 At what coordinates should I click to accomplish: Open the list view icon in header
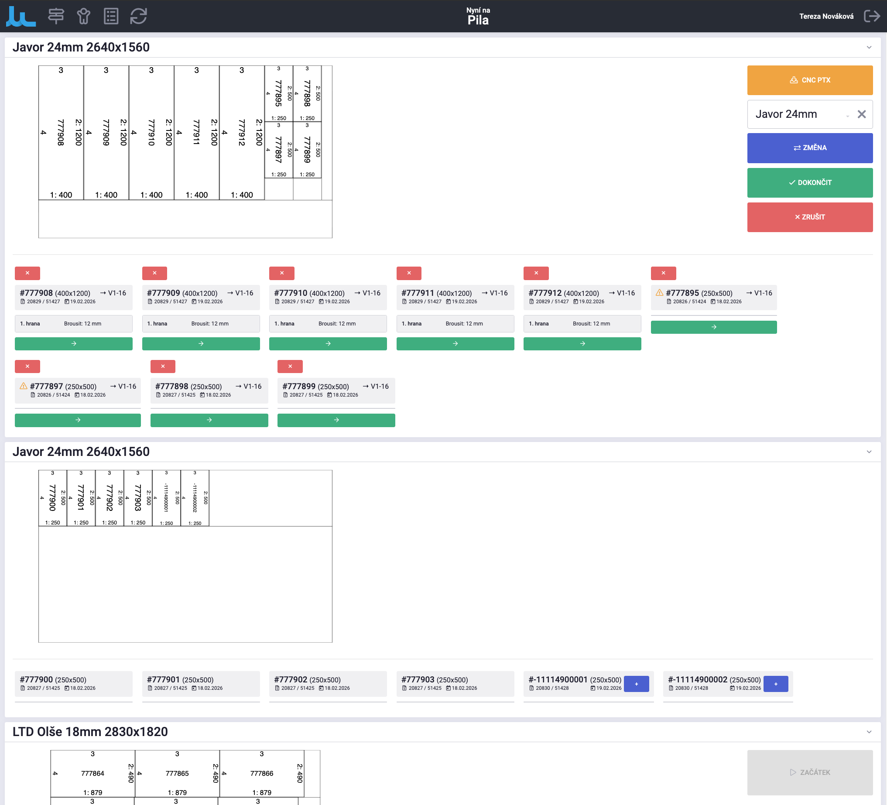point(111,16)
